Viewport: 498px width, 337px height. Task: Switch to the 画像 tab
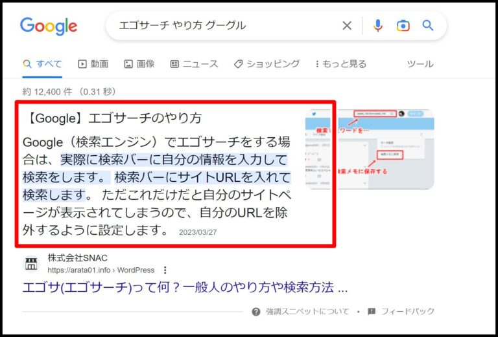pyautogui.click(x=139, y=64)
